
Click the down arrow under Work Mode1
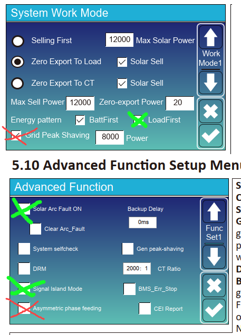point(210,83)
